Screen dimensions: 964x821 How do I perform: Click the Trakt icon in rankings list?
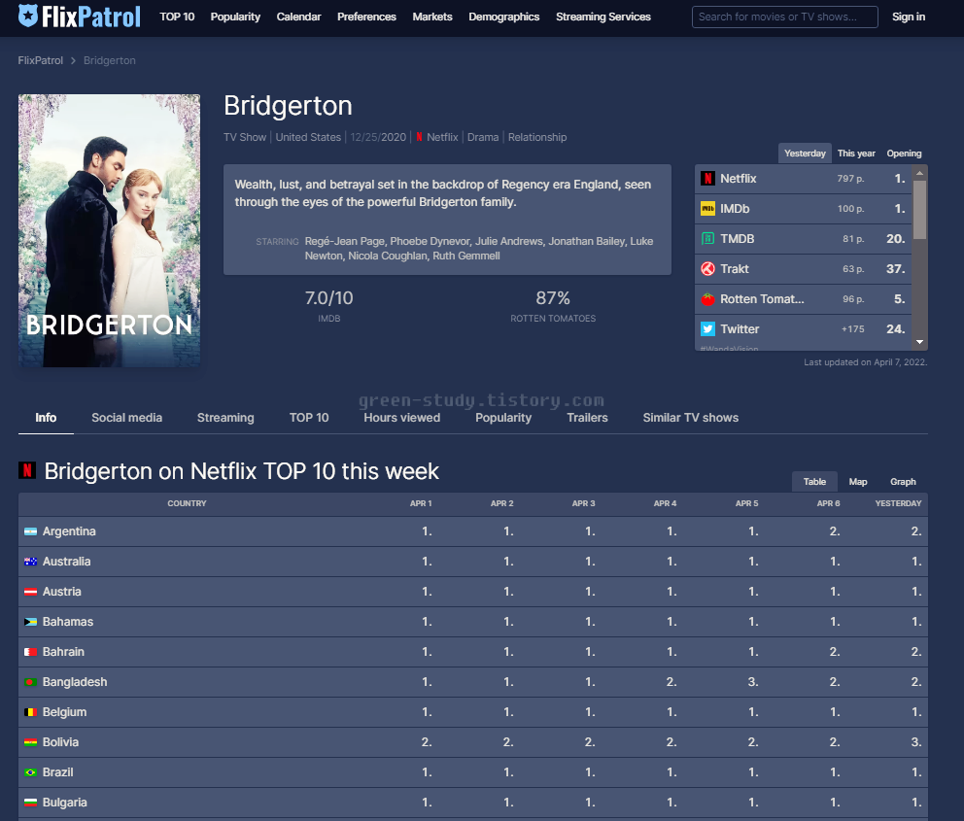(707, 268)
